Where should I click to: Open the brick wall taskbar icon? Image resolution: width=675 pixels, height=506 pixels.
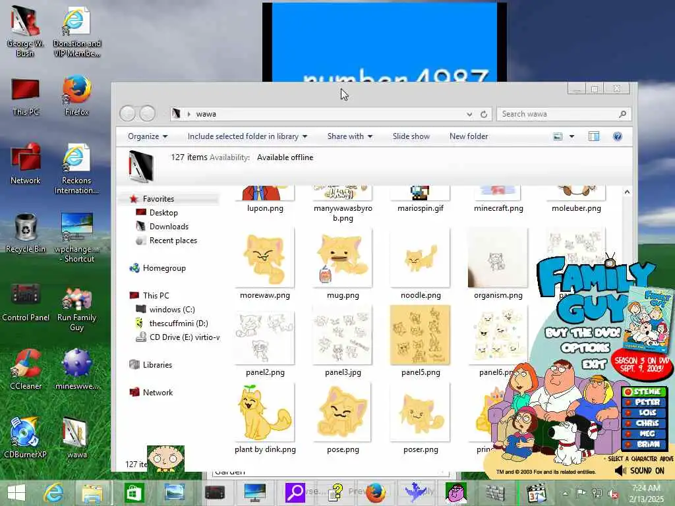pos(495,493)
